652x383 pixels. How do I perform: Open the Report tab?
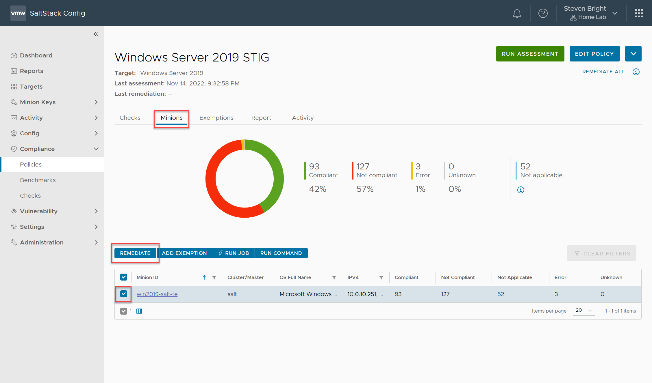pyautogui.click(x=261, y=117)
